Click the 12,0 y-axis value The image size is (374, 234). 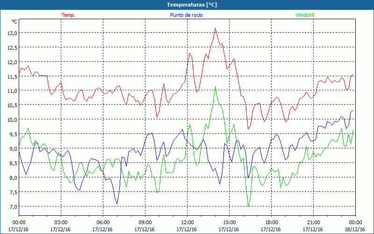click(13, 62)
